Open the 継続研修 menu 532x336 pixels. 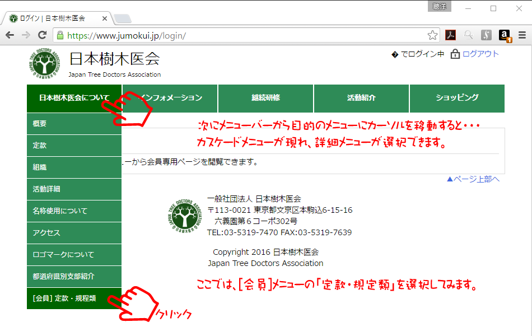tap(265, 99)
